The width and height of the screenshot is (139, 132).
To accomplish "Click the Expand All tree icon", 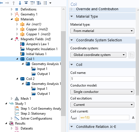I will [x=39, y=3].
